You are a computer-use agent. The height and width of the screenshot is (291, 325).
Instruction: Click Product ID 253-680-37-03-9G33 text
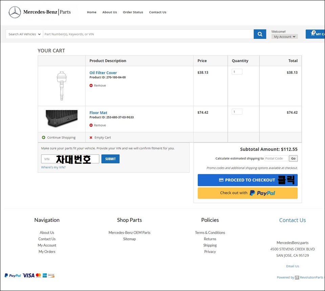tap(111, 117)
